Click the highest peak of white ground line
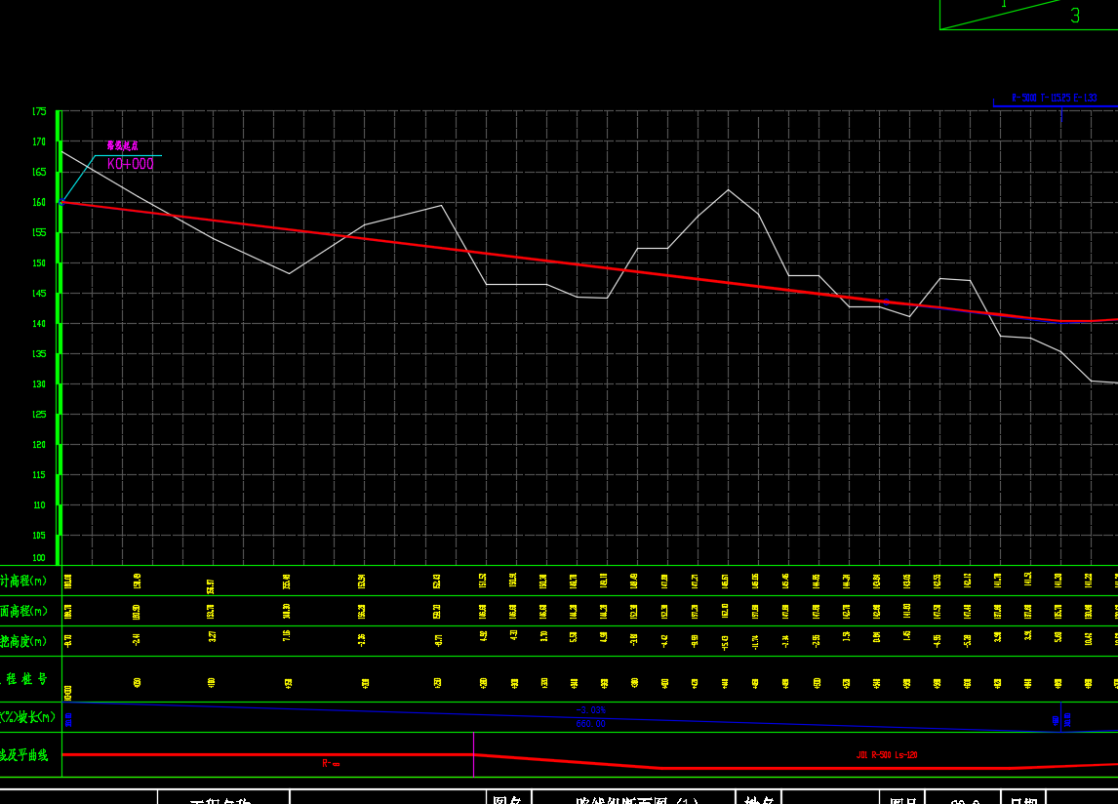Image resolution: width=1118 pixels, height=804 pixels. click(x=728, y=189)
